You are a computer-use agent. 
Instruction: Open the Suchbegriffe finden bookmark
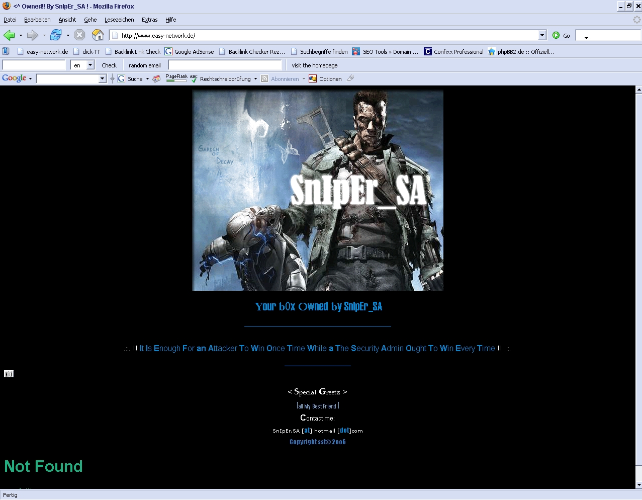coord(319,51)
